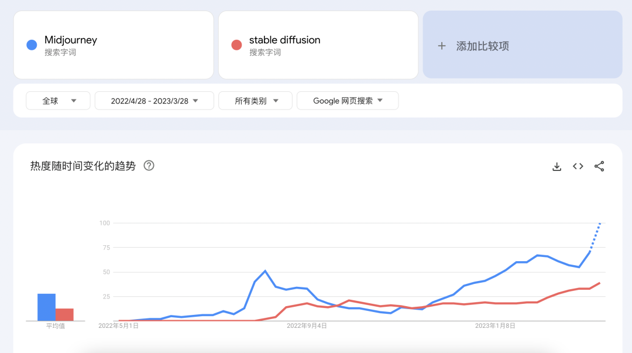This screenshot has width=632, height=353.
Task: Expand the Google 网页搜索 search type dropdown
Action: tap(347, 101)
